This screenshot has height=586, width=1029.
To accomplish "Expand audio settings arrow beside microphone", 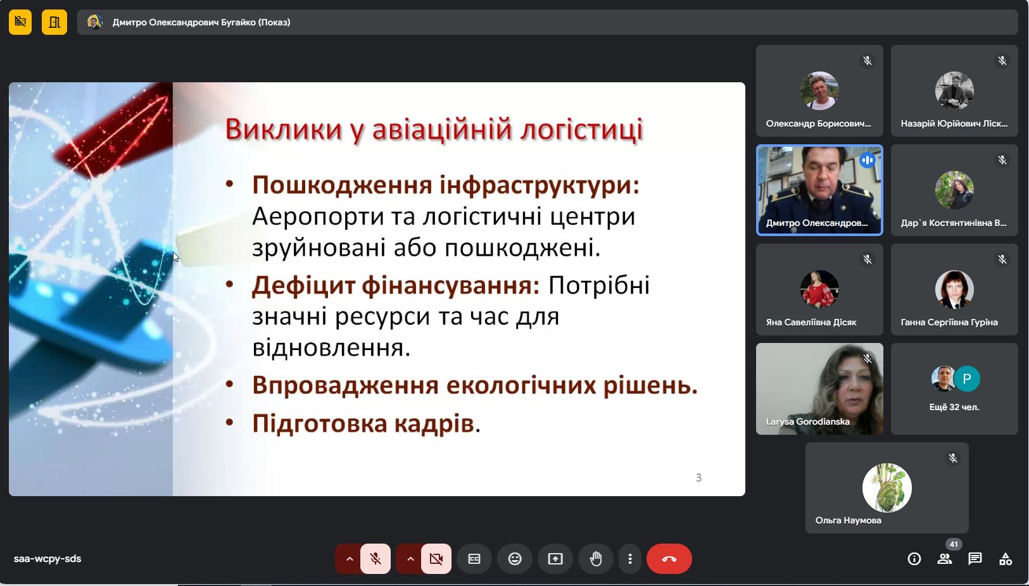I will click(x=349, y=559).
